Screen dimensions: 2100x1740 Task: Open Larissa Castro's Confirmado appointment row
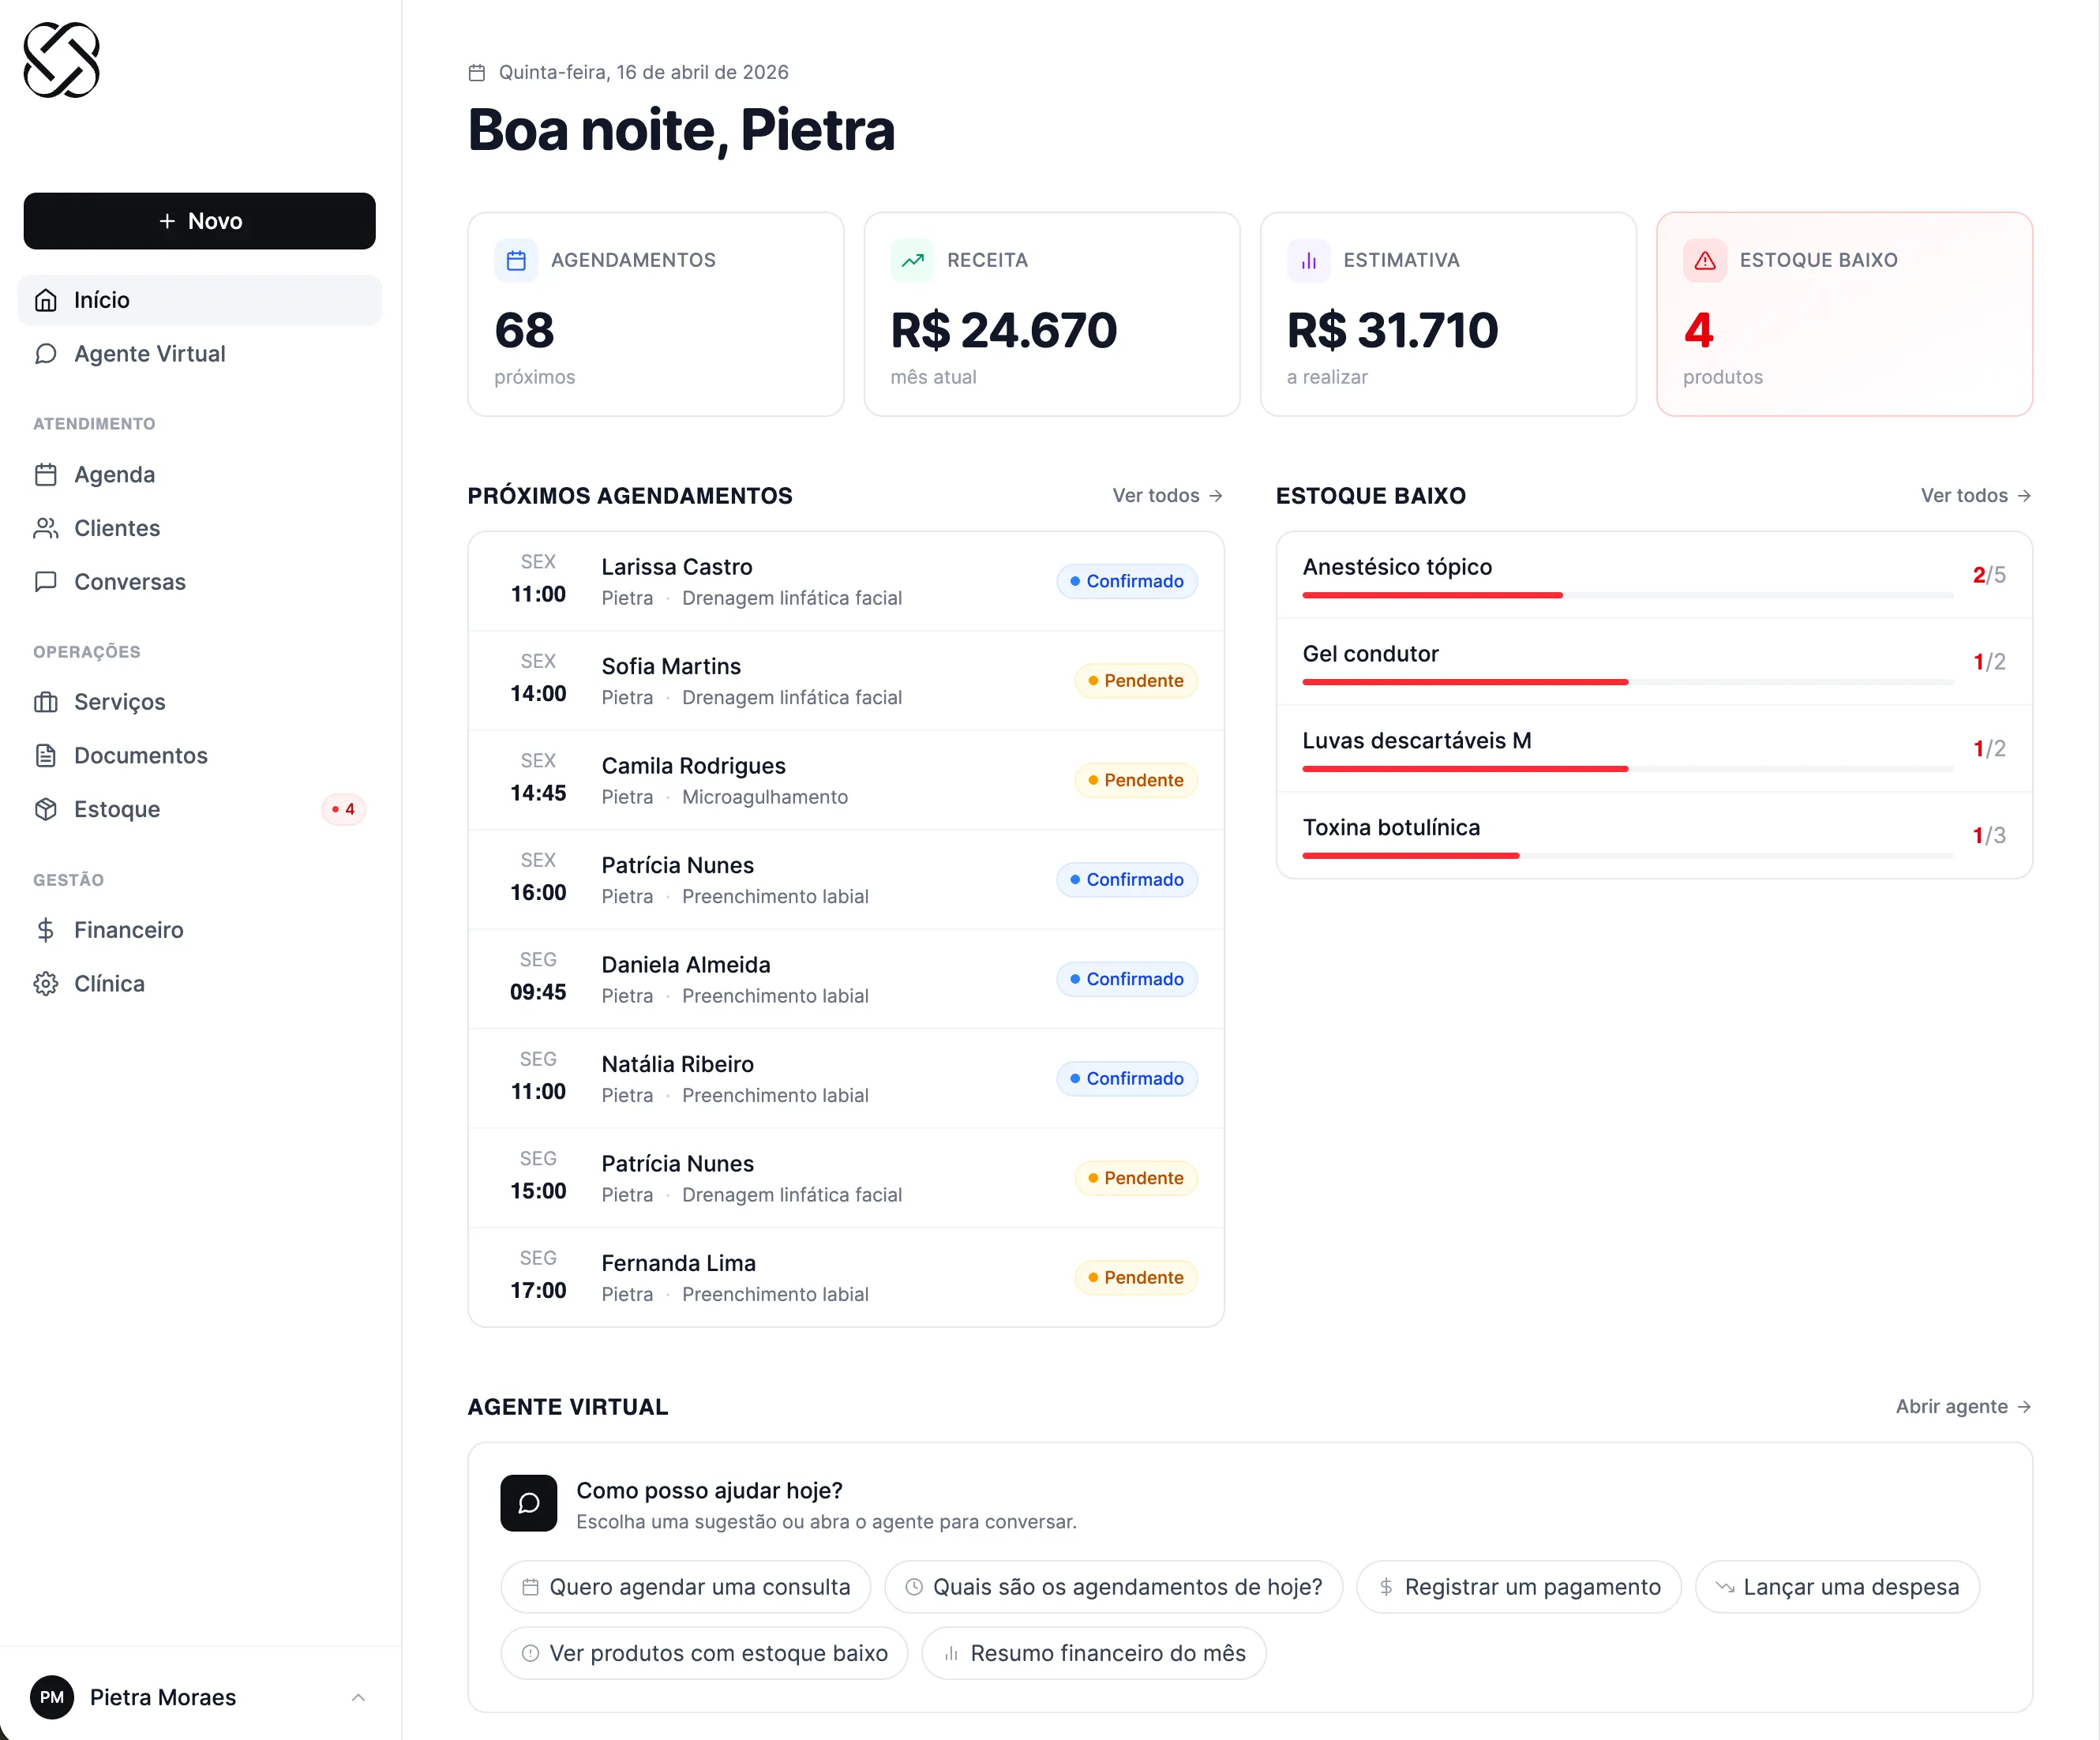click(x=845, y=581)
